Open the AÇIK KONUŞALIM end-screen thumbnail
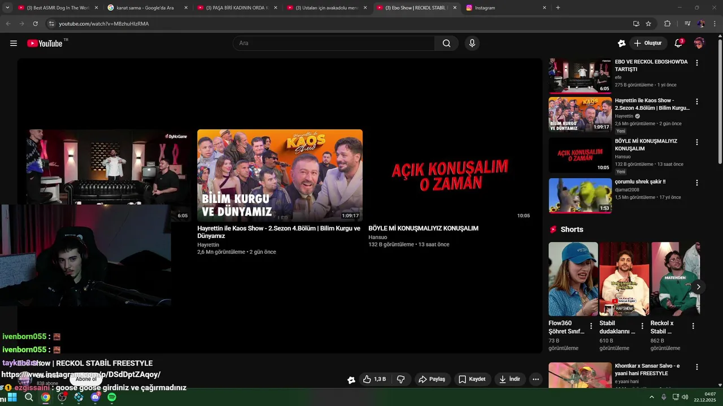The image size is (723, 406). [450, 175]
